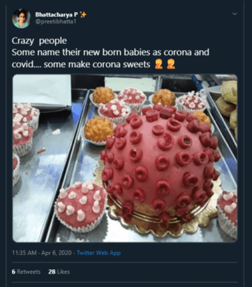The width and height of the screenshot is (252, 287).
Task: Click the tweet text 'Crazy people'
Action: point(40,41)
